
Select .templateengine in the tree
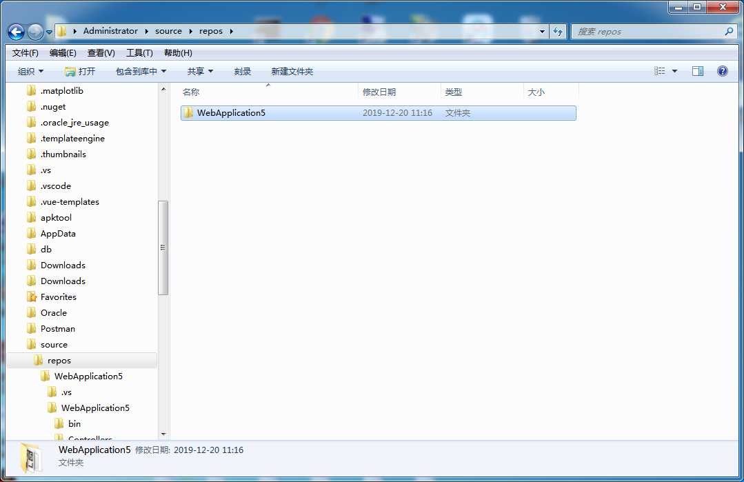point(72,139)
